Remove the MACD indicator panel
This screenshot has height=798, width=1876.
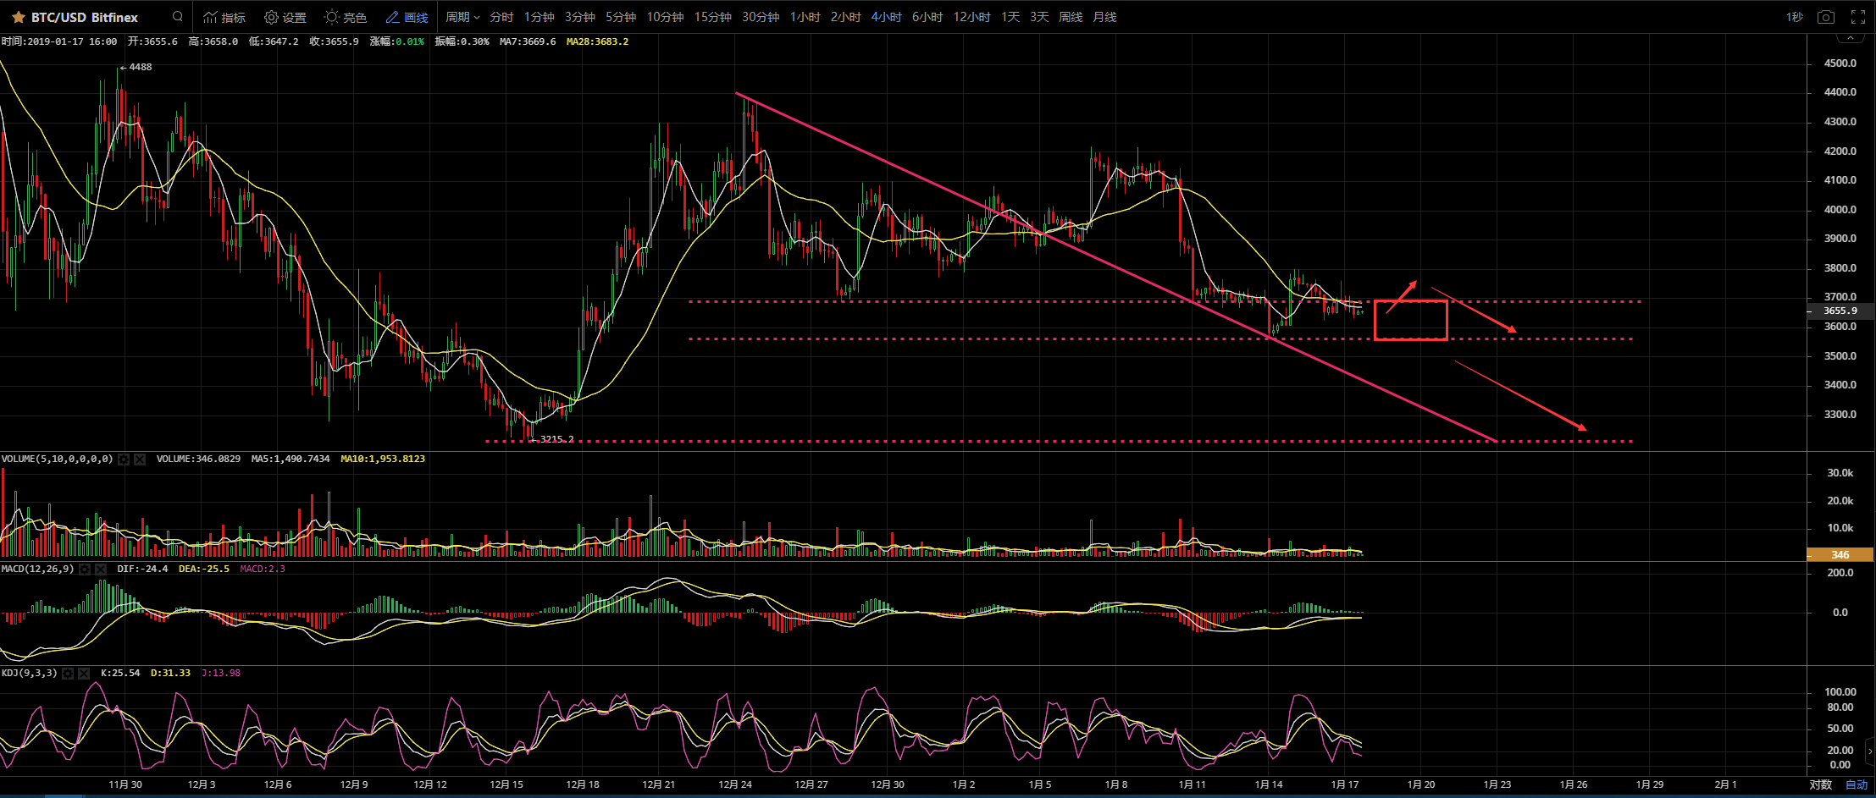tap(100, 569)
